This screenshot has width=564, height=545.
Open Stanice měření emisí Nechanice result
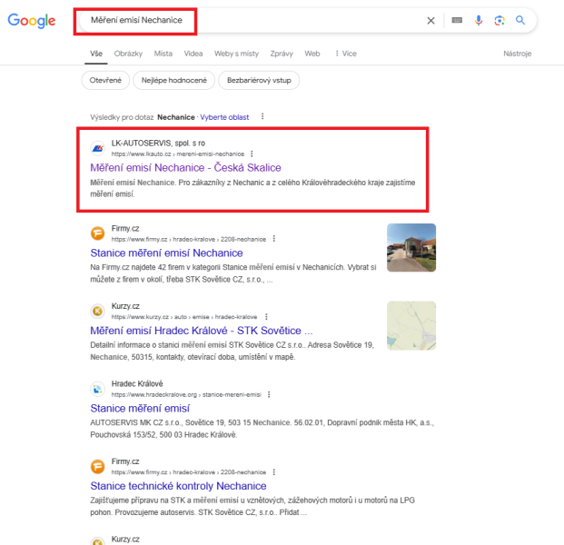point(166,253)
